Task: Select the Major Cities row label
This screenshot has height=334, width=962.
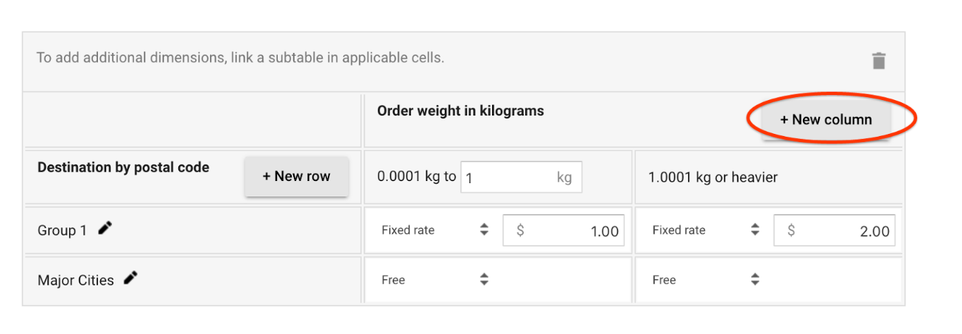Action: [x=76, y=280]
